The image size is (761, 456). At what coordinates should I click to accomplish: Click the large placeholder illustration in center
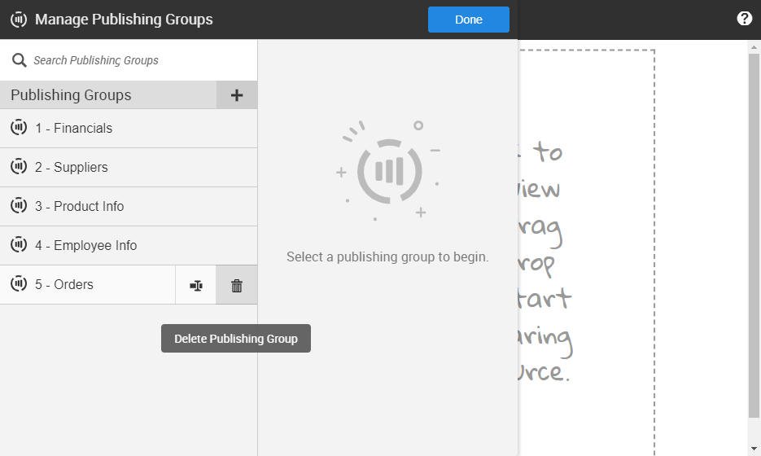tap(387, 171)
